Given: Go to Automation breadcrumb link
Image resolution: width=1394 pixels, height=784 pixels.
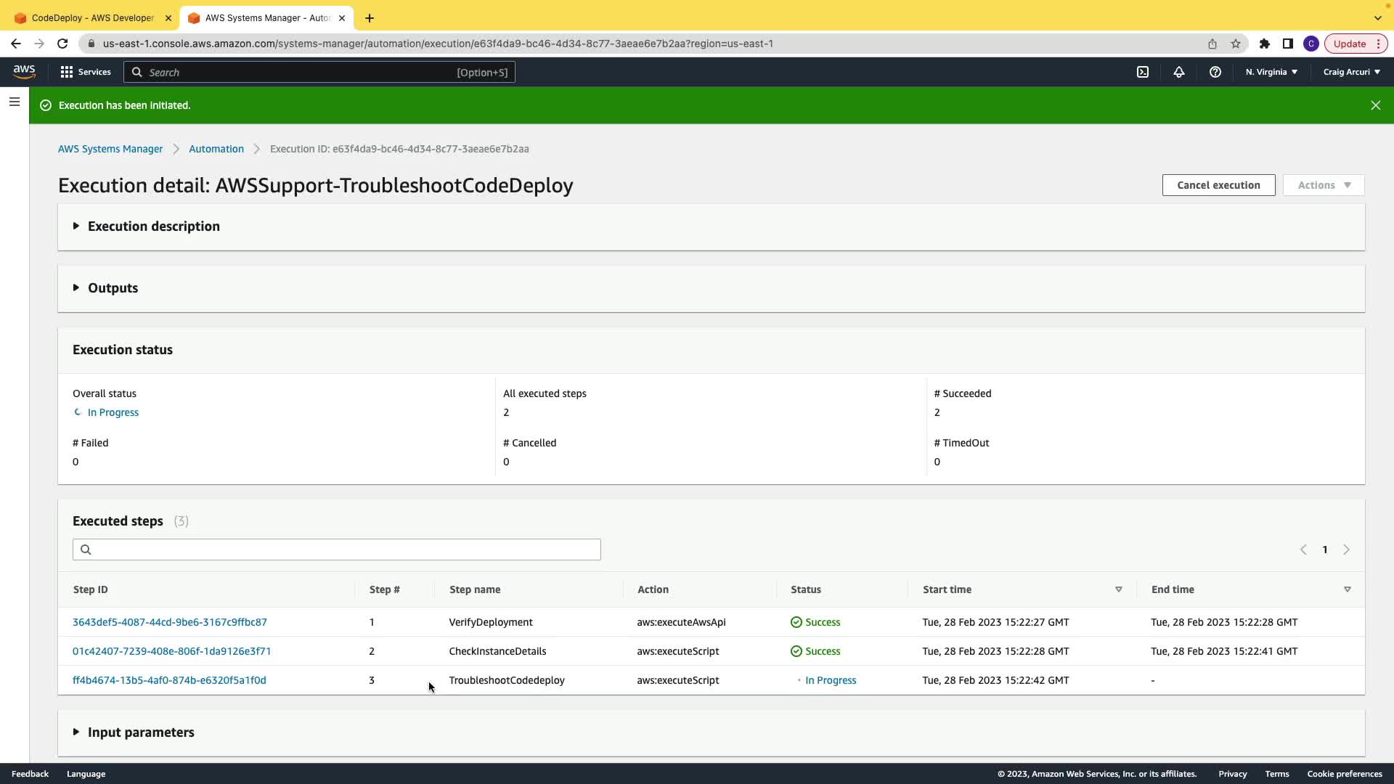Looking at the screenshot, I should tap(216, 149).
